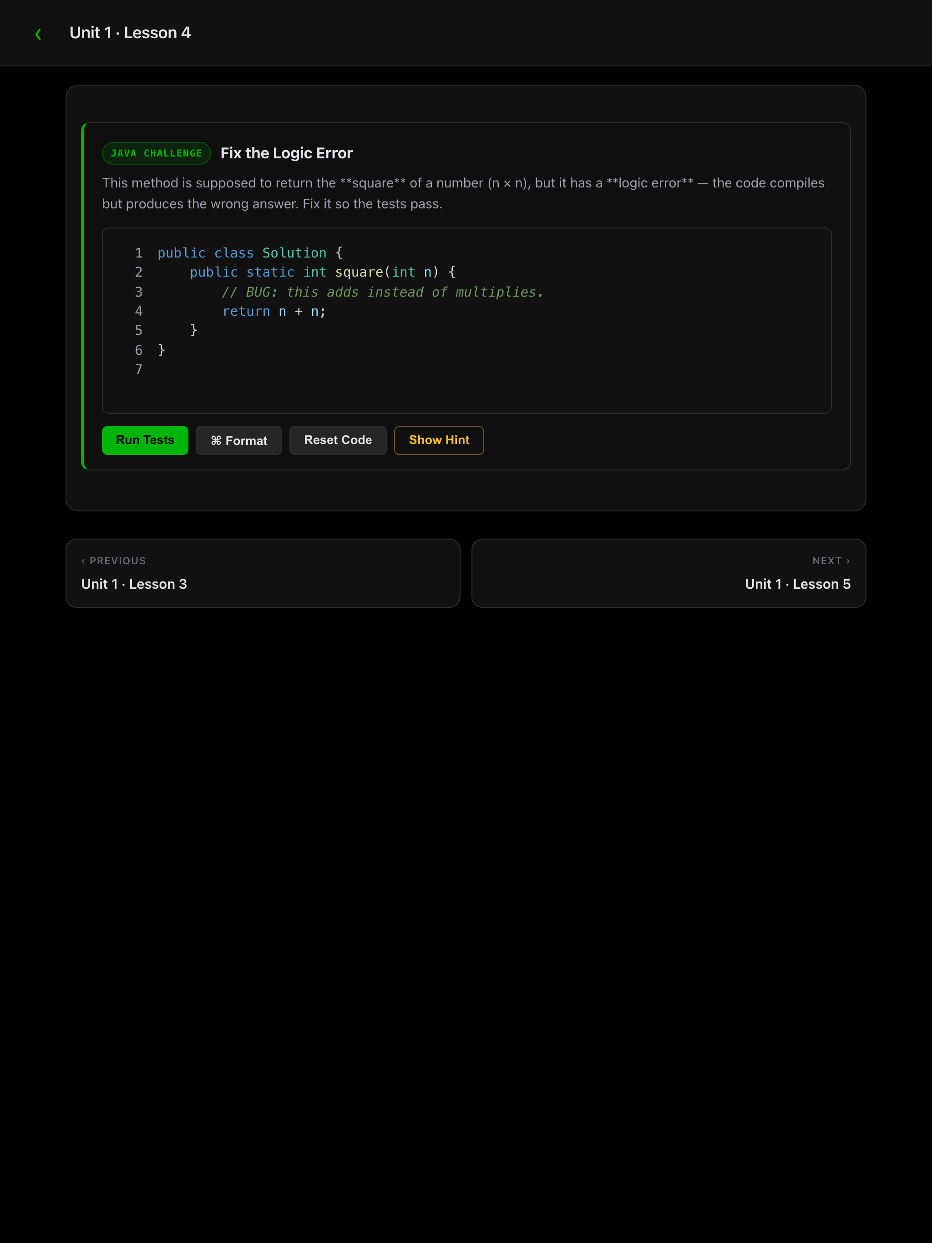Click the closing brace on line 6

tap(162, 350)
